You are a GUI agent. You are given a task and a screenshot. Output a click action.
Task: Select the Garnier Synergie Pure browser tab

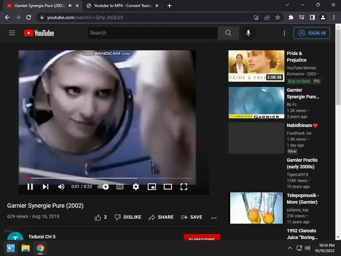click(40, 6)
